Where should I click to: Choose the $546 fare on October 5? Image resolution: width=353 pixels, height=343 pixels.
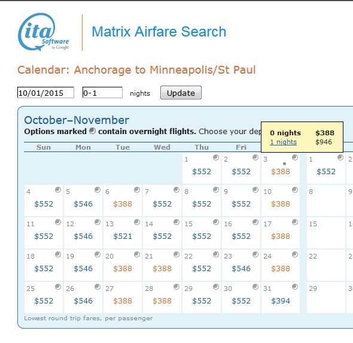pos(83,204)
